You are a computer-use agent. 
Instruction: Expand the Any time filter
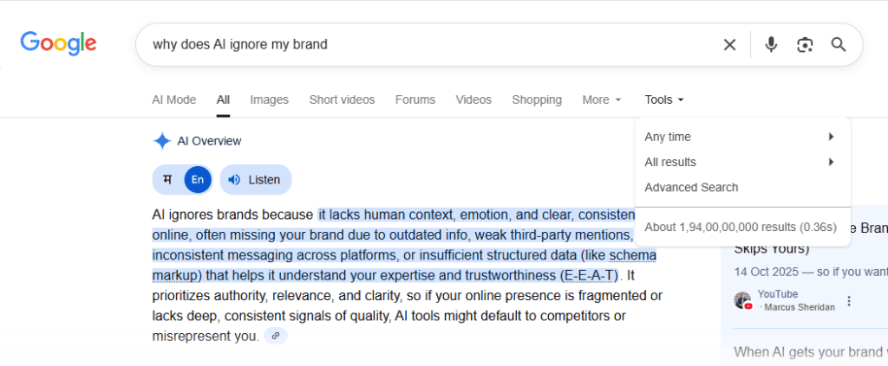coord(741,137)
